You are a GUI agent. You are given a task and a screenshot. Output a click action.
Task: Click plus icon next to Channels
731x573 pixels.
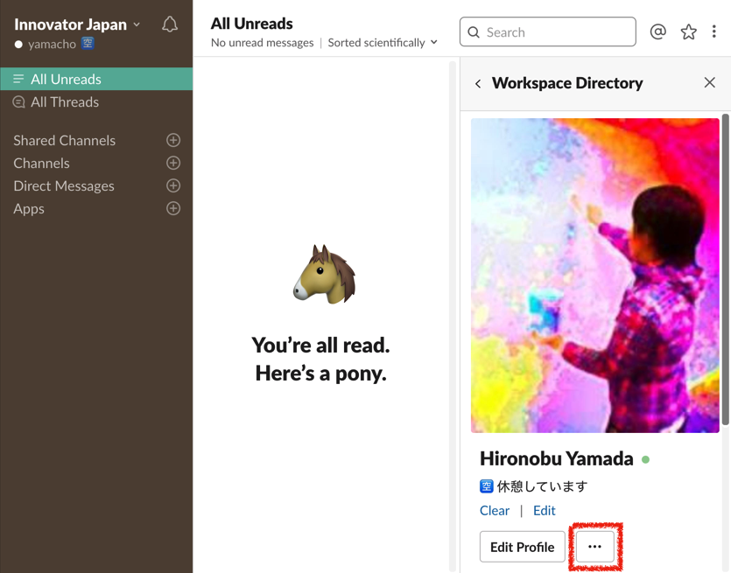point(173,163)
